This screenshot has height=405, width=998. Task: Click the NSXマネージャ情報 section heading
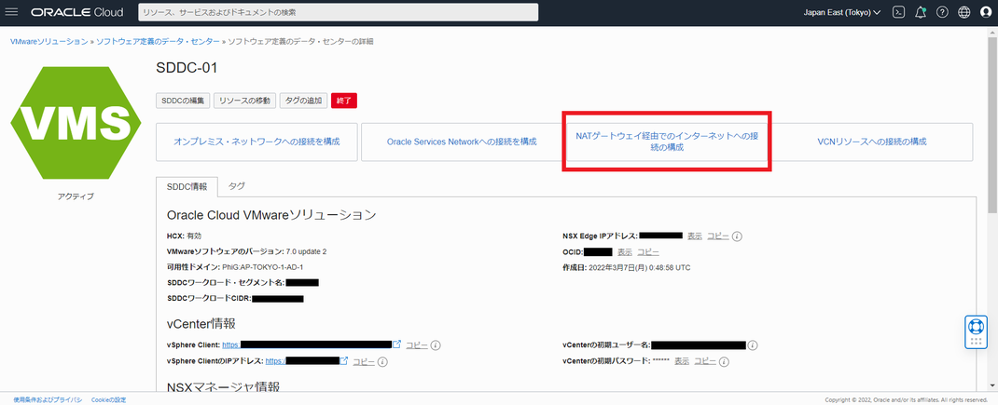coord(224,386)
